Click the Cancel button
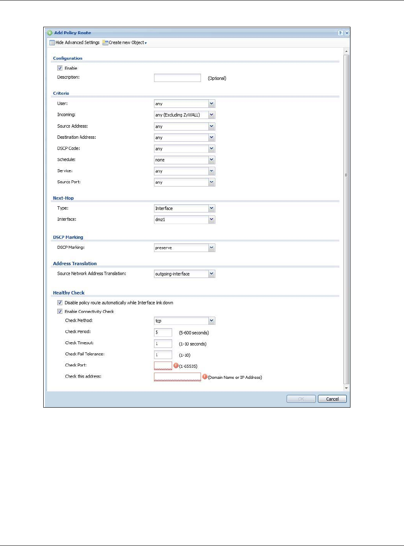 point(332,399)
